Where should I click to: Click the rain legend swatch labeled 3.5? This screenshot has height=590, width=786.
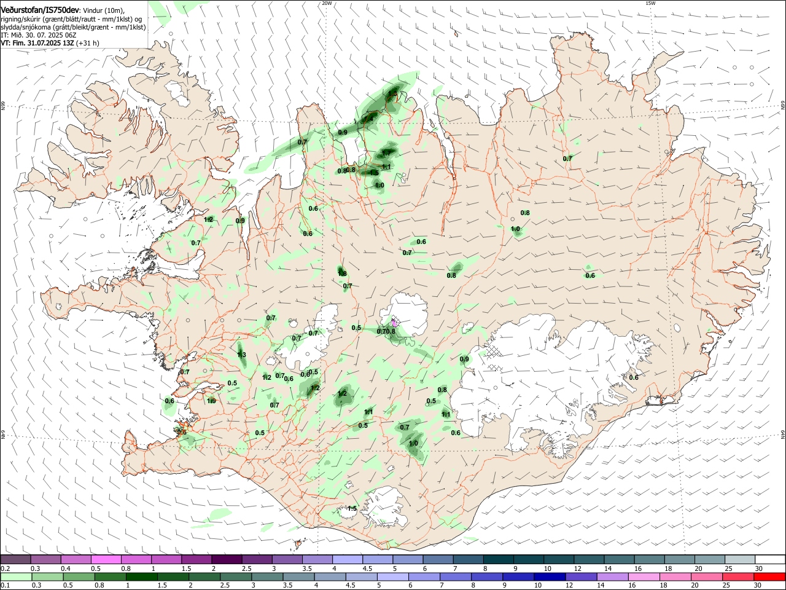coord(298,577)
